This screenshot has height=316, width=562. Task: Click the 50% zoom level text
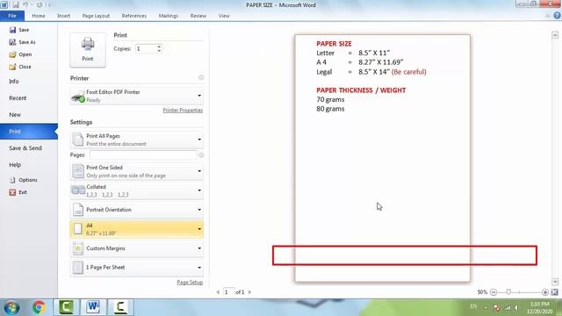482,292
